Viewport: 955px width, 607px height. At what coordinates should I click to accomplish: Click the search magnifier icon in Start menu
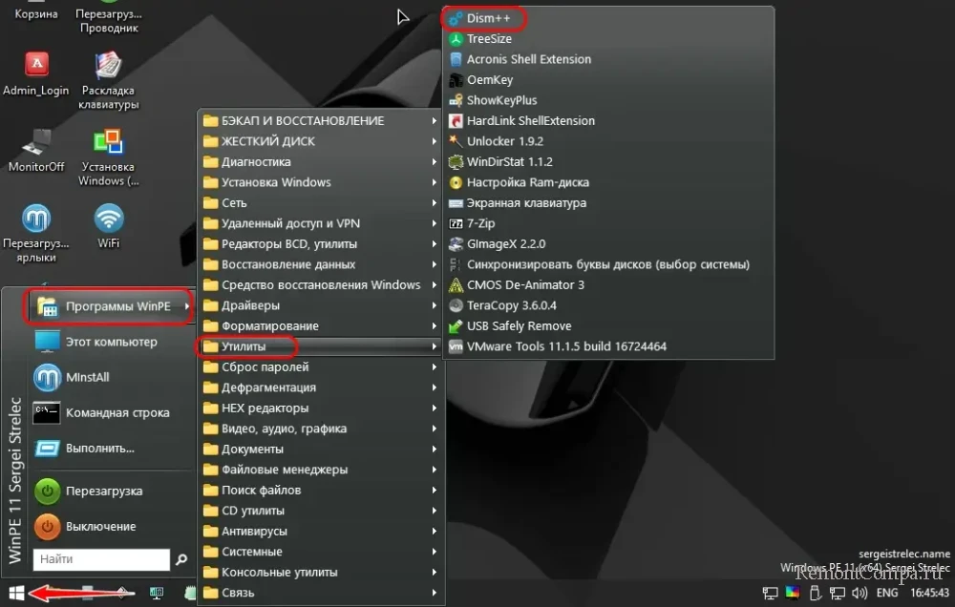coord(180,559)
